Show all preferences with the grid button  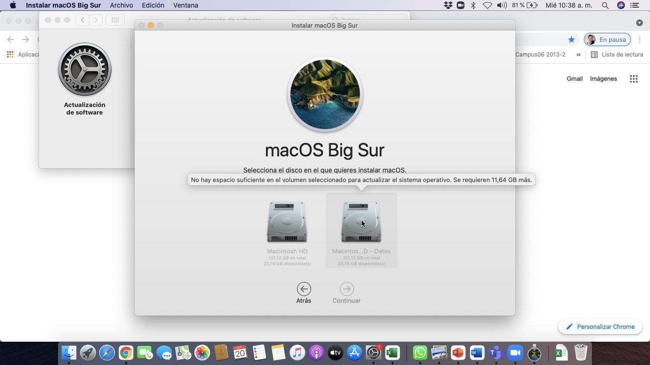coord(115,20)
